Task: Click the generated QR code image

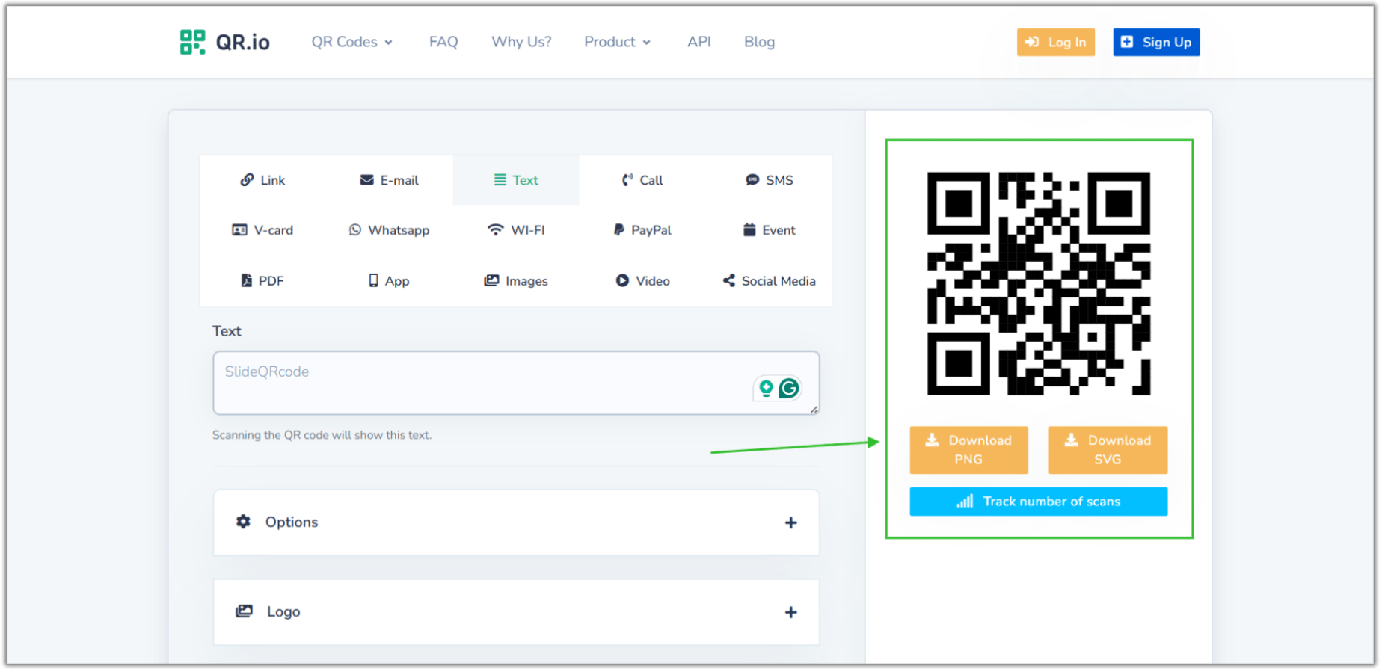Action: [1039, 283]
